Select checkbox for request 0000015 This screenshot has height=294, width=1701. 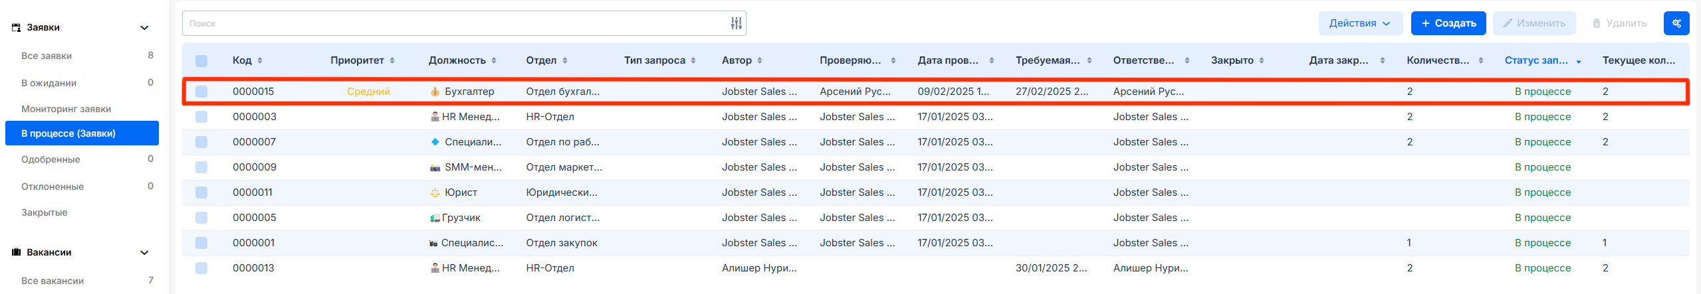click(201, 92)
